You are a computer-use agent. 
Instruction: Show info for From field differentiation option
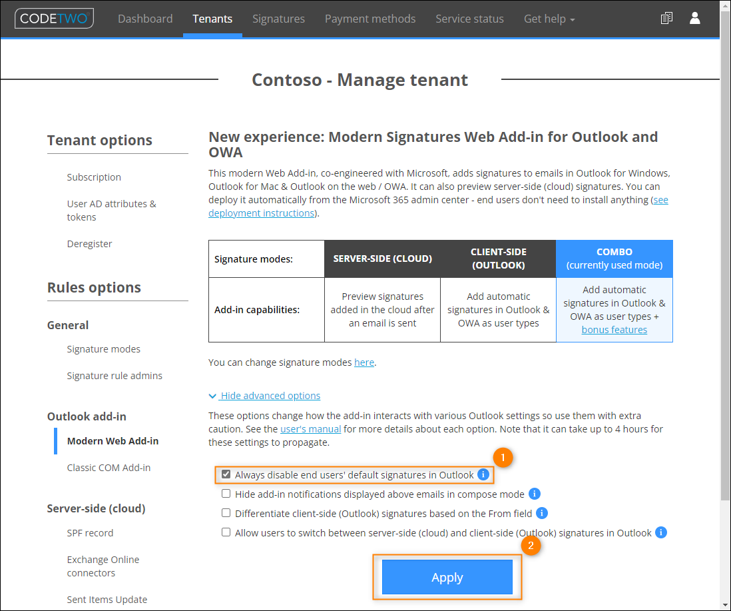coord(542,513)
